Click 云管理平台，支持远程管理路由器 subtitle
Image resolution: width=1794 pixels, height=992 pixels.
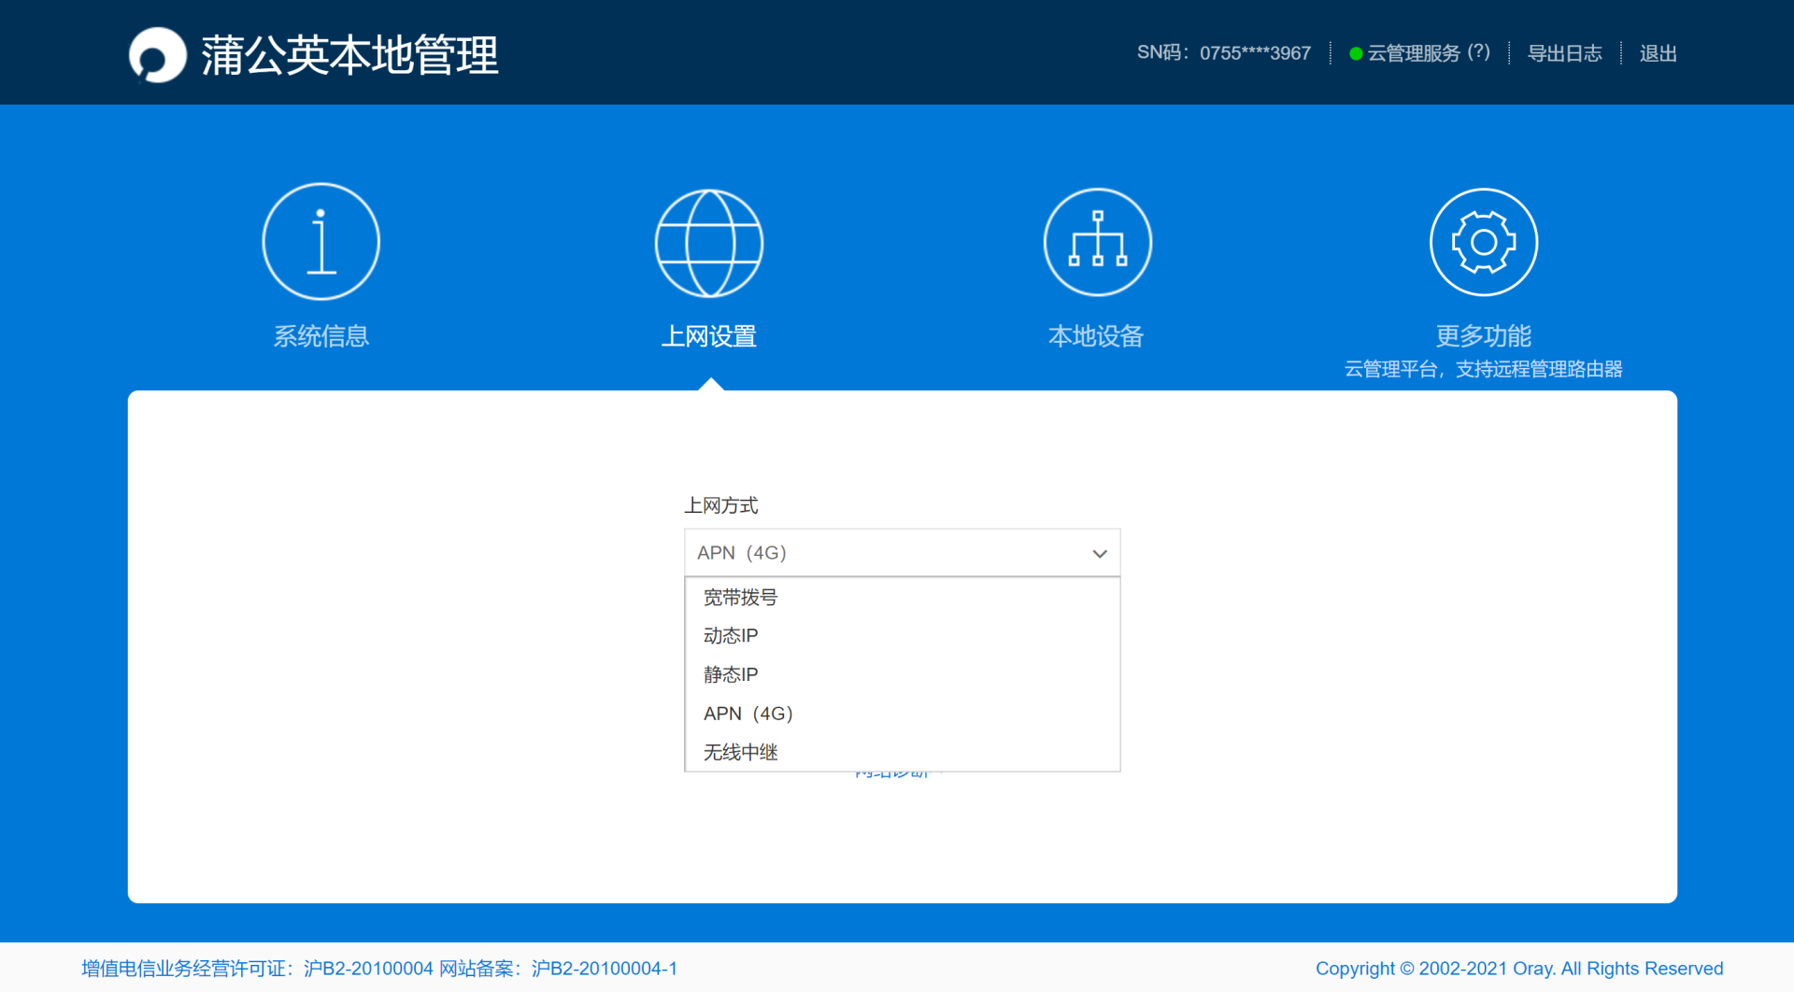coord(1484,370)
